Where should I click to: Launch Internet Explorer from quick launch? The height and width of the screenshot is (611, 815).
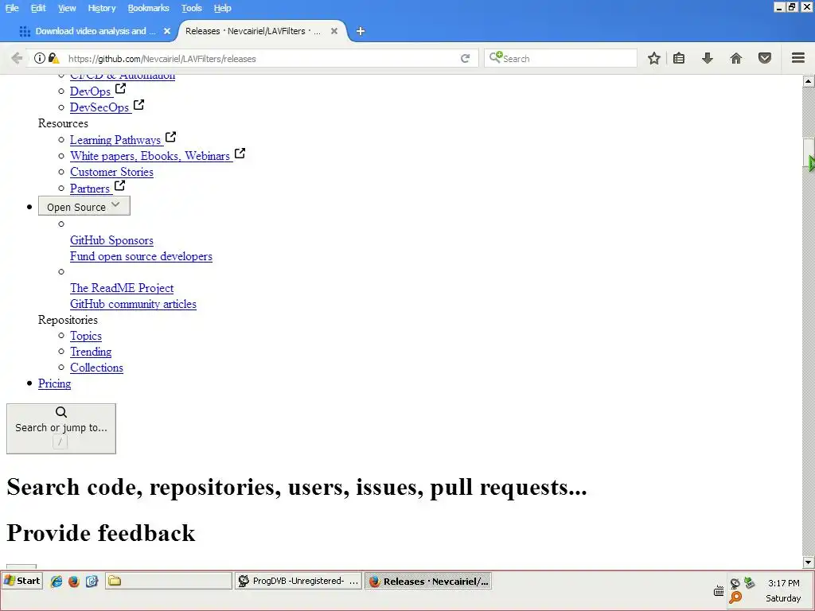point(57,582)
